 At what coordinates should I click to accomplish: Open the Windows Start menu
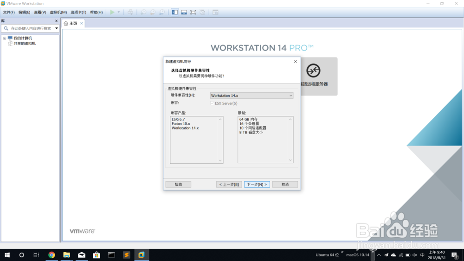pos(7,255)
